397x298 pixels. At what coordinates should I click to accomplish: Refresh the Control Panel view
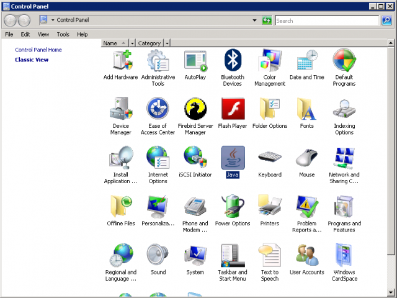pos(267,20)
